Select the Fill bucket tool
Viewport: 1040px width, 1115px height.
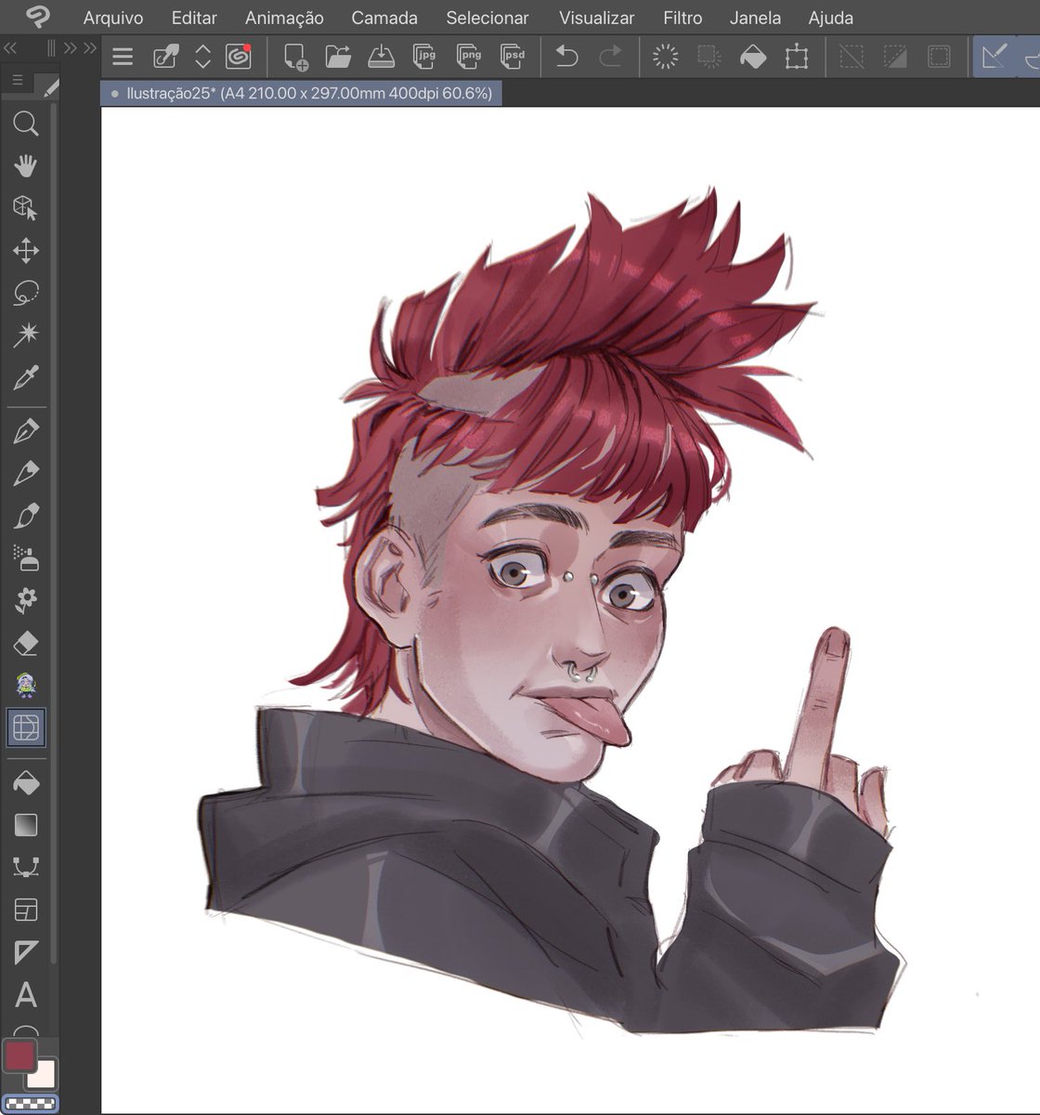25,781
